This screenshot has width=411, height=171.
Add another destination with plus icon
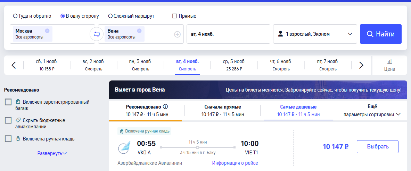click(177, 34)
